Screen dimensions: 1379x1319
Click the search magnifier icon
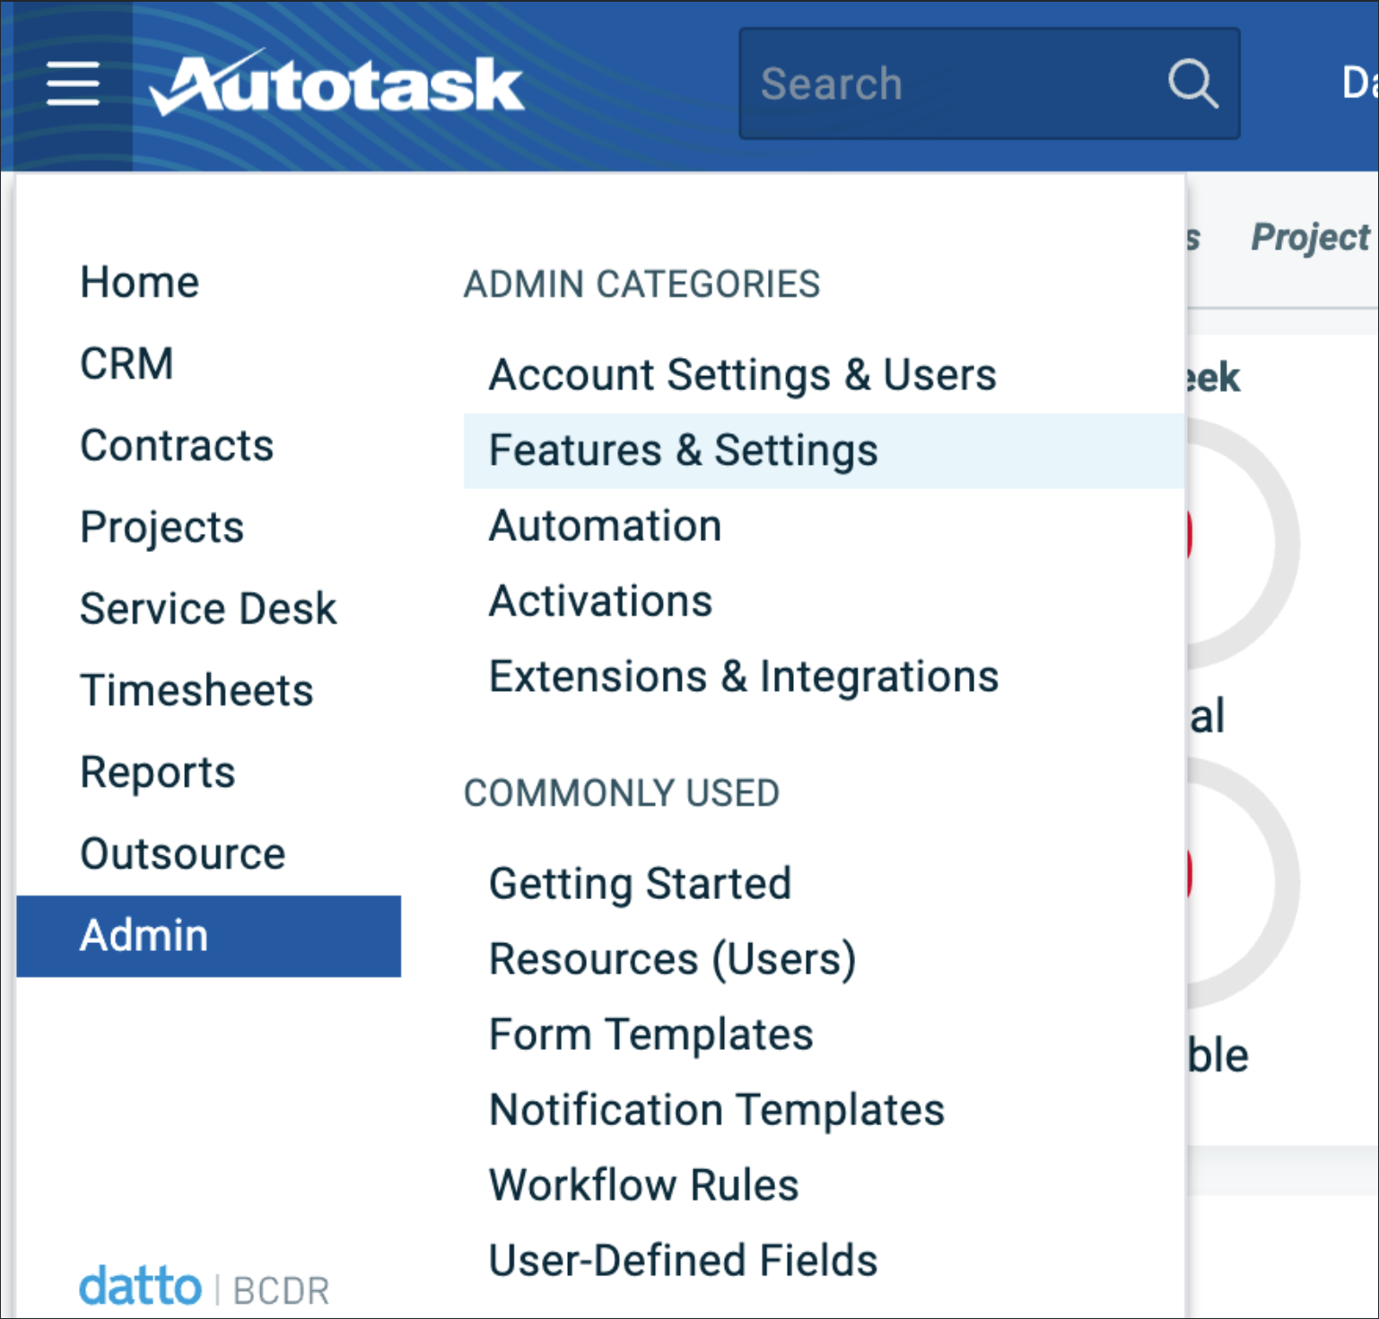tap(1192, 83)
